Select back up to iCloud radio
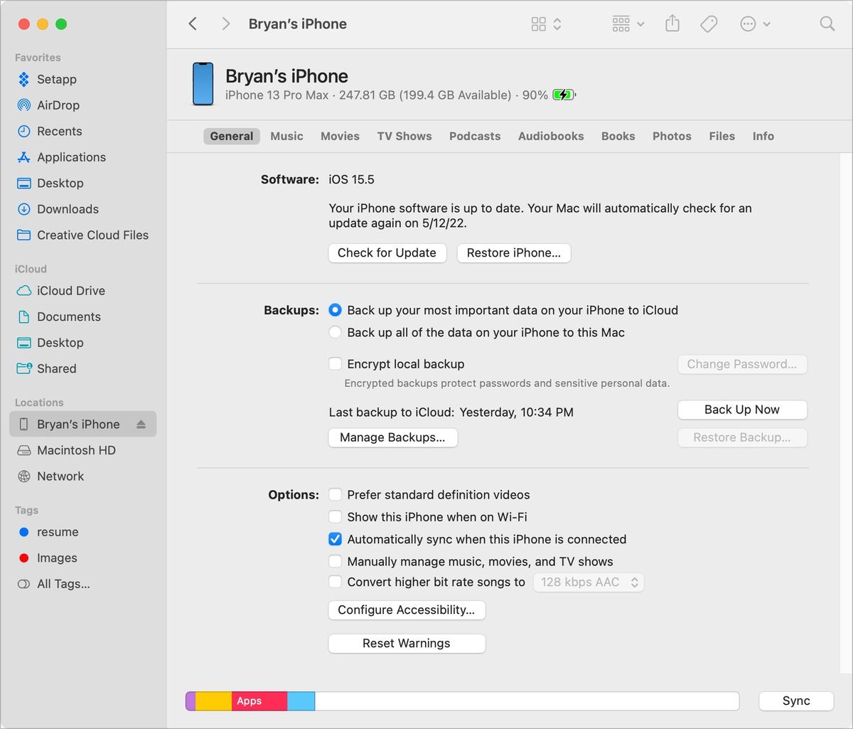The image size is (853, 729). [335, 310]
